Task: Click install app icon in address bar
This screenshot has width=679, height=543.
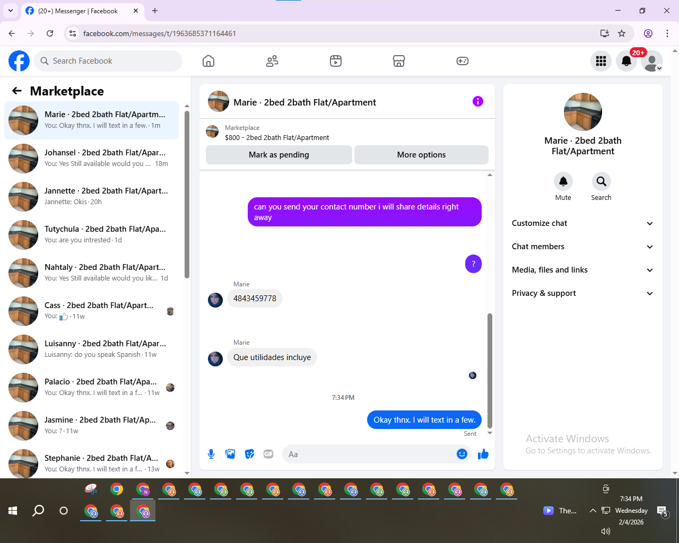Action: 604,33
